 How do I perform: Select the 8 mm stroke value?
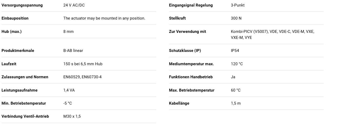[x=69, y=32]
